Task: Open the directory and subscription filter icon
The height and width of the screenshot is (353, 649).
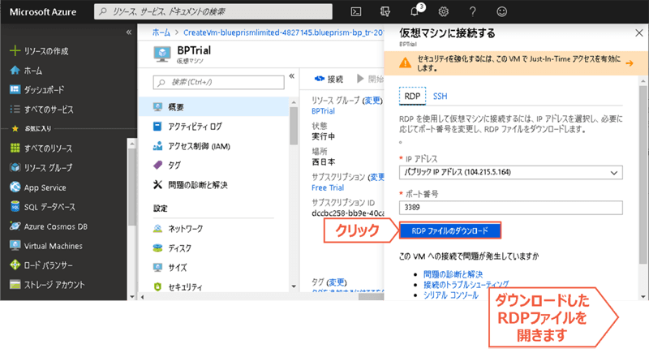Action: point(385,11)
